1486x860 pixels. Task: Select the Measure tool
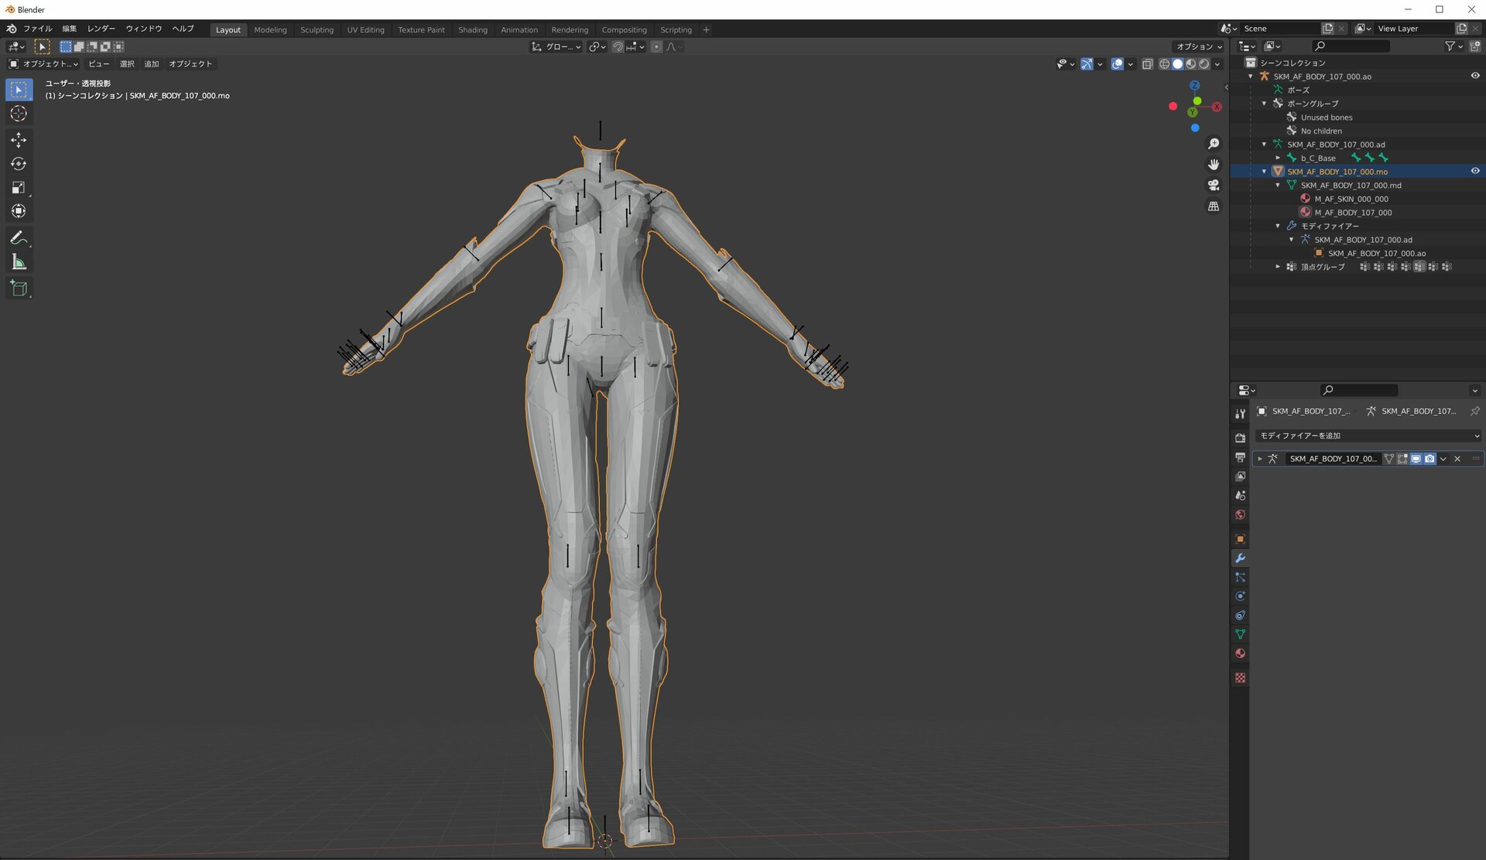coord(19,262)
